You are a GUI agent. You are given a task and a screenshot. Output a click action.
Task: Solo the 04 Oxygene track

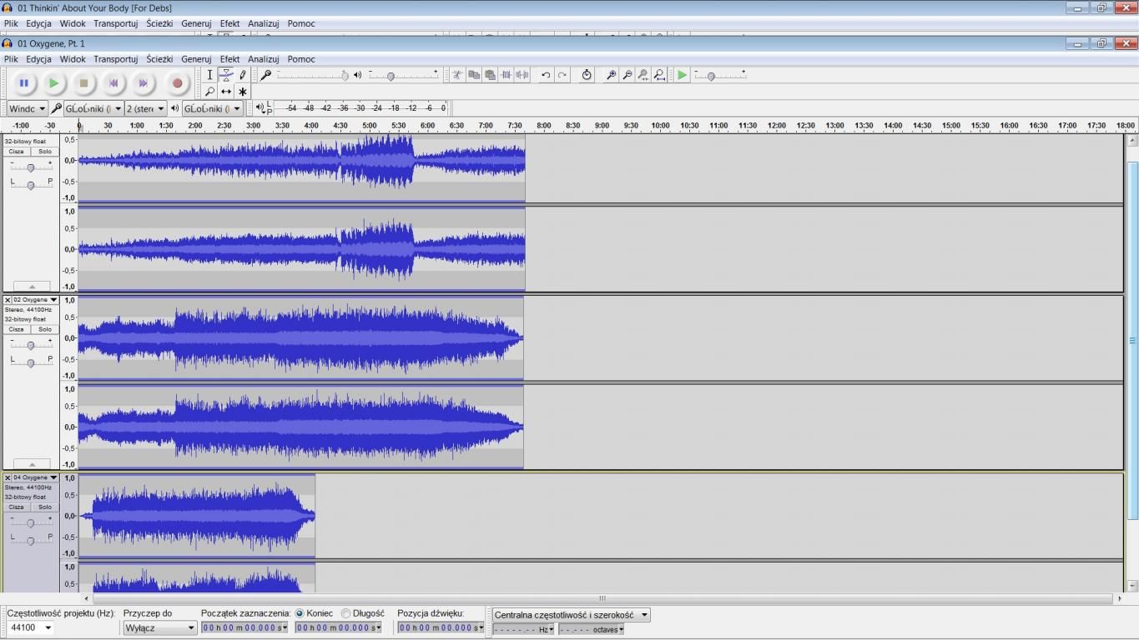point(45,507)
